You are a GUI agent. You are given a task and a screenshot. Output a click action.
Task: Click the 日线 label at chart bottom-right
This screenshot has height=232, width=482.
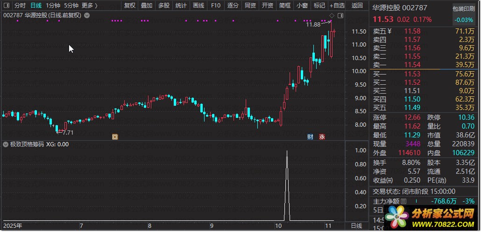coord(356,226)
